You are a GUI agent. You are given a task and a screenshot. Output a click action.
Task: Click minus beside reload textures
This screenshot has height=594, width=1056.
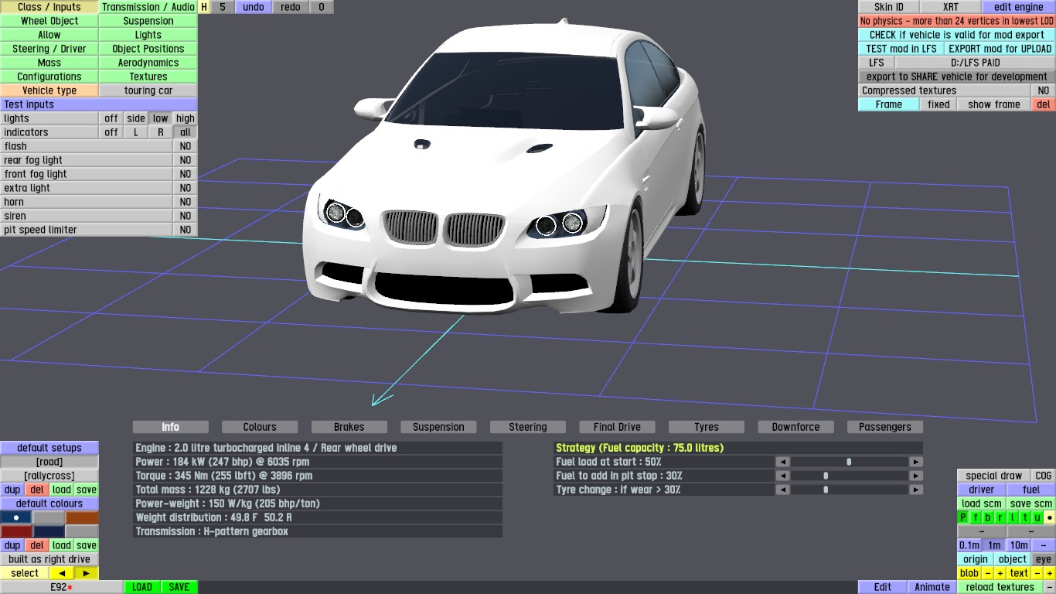pyautogui.click(x=1050, y=587)
